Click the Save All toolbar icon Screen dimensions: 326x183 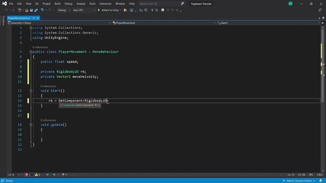point(36,10)
